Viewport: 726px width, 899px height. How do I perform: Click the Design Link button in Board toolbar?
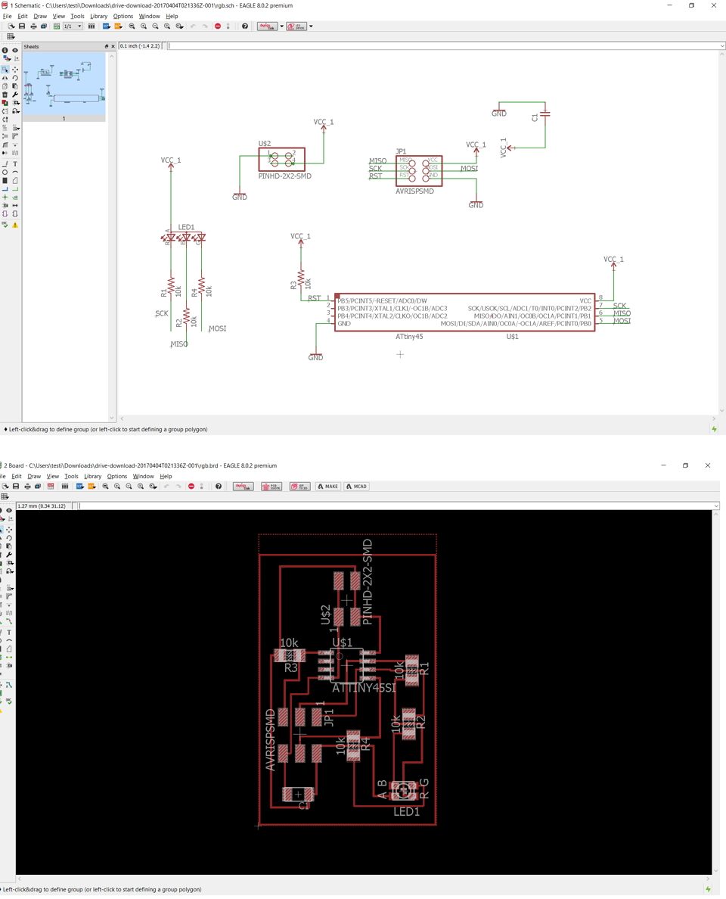point(243,486)
